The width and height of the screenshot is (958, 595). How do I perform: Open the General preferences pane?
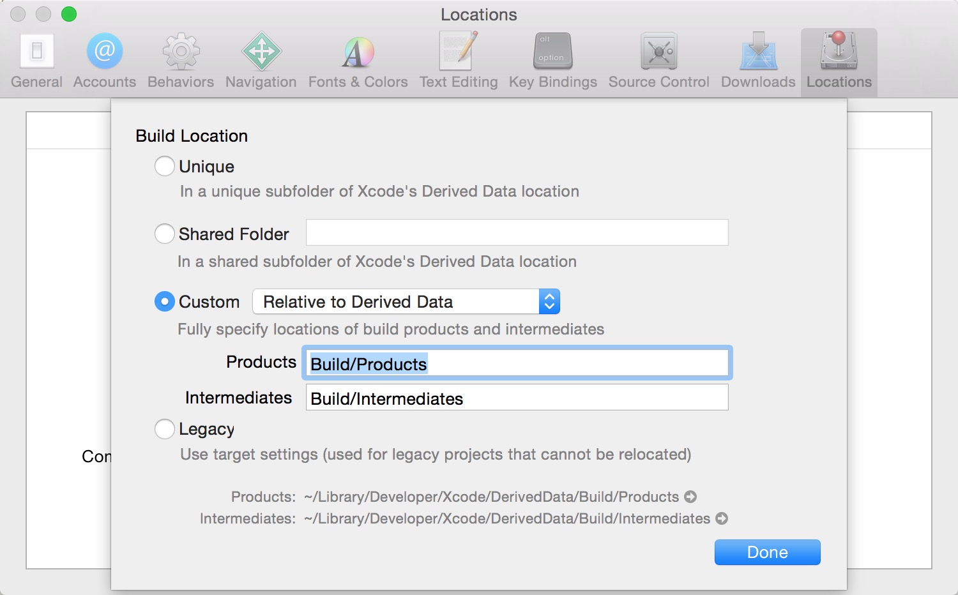(x=37, y=61)
